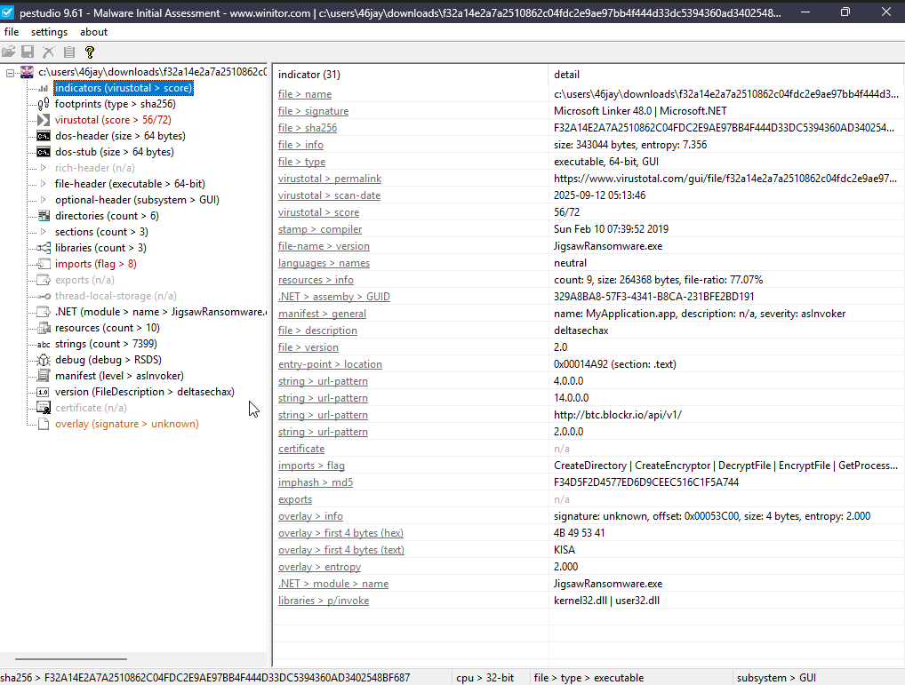Click the open file toolbar icon
Viewport: 905px width, 685px height.
(x=9, y=52)
